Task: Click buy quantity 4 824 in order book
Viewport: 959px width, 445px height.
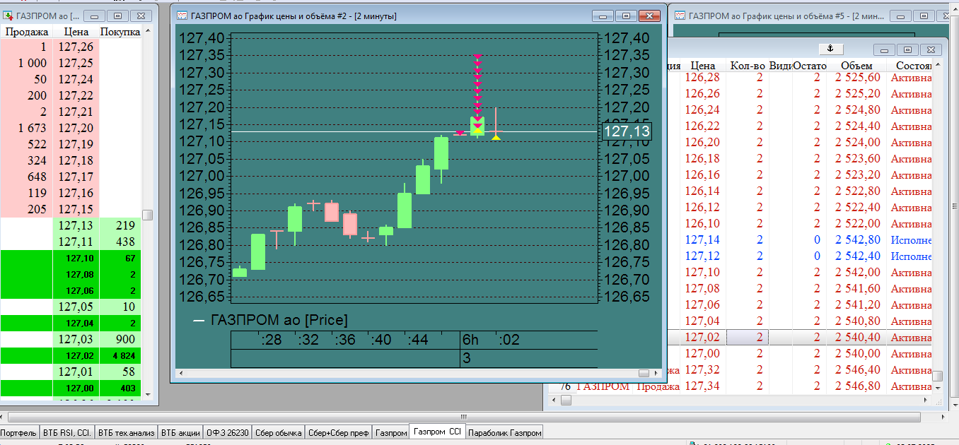Action: click(120, 355)
